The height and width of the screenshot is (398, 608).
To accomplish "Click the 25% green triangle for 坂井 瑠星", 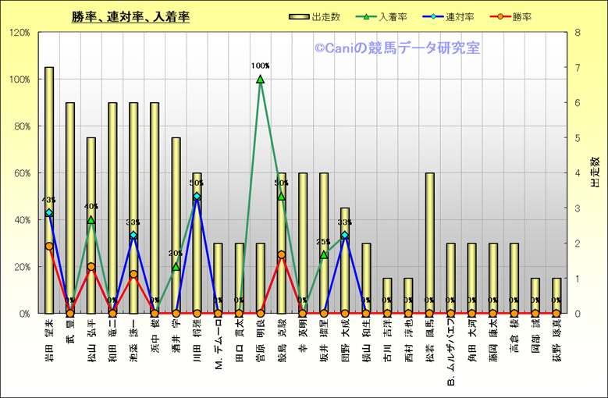I will 323,254.
